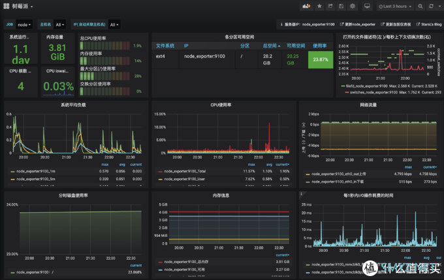This screenshot has height=280, width=444.
Task: Open the 主机名 All variable dropdown
Action: [x=59, y=25]
